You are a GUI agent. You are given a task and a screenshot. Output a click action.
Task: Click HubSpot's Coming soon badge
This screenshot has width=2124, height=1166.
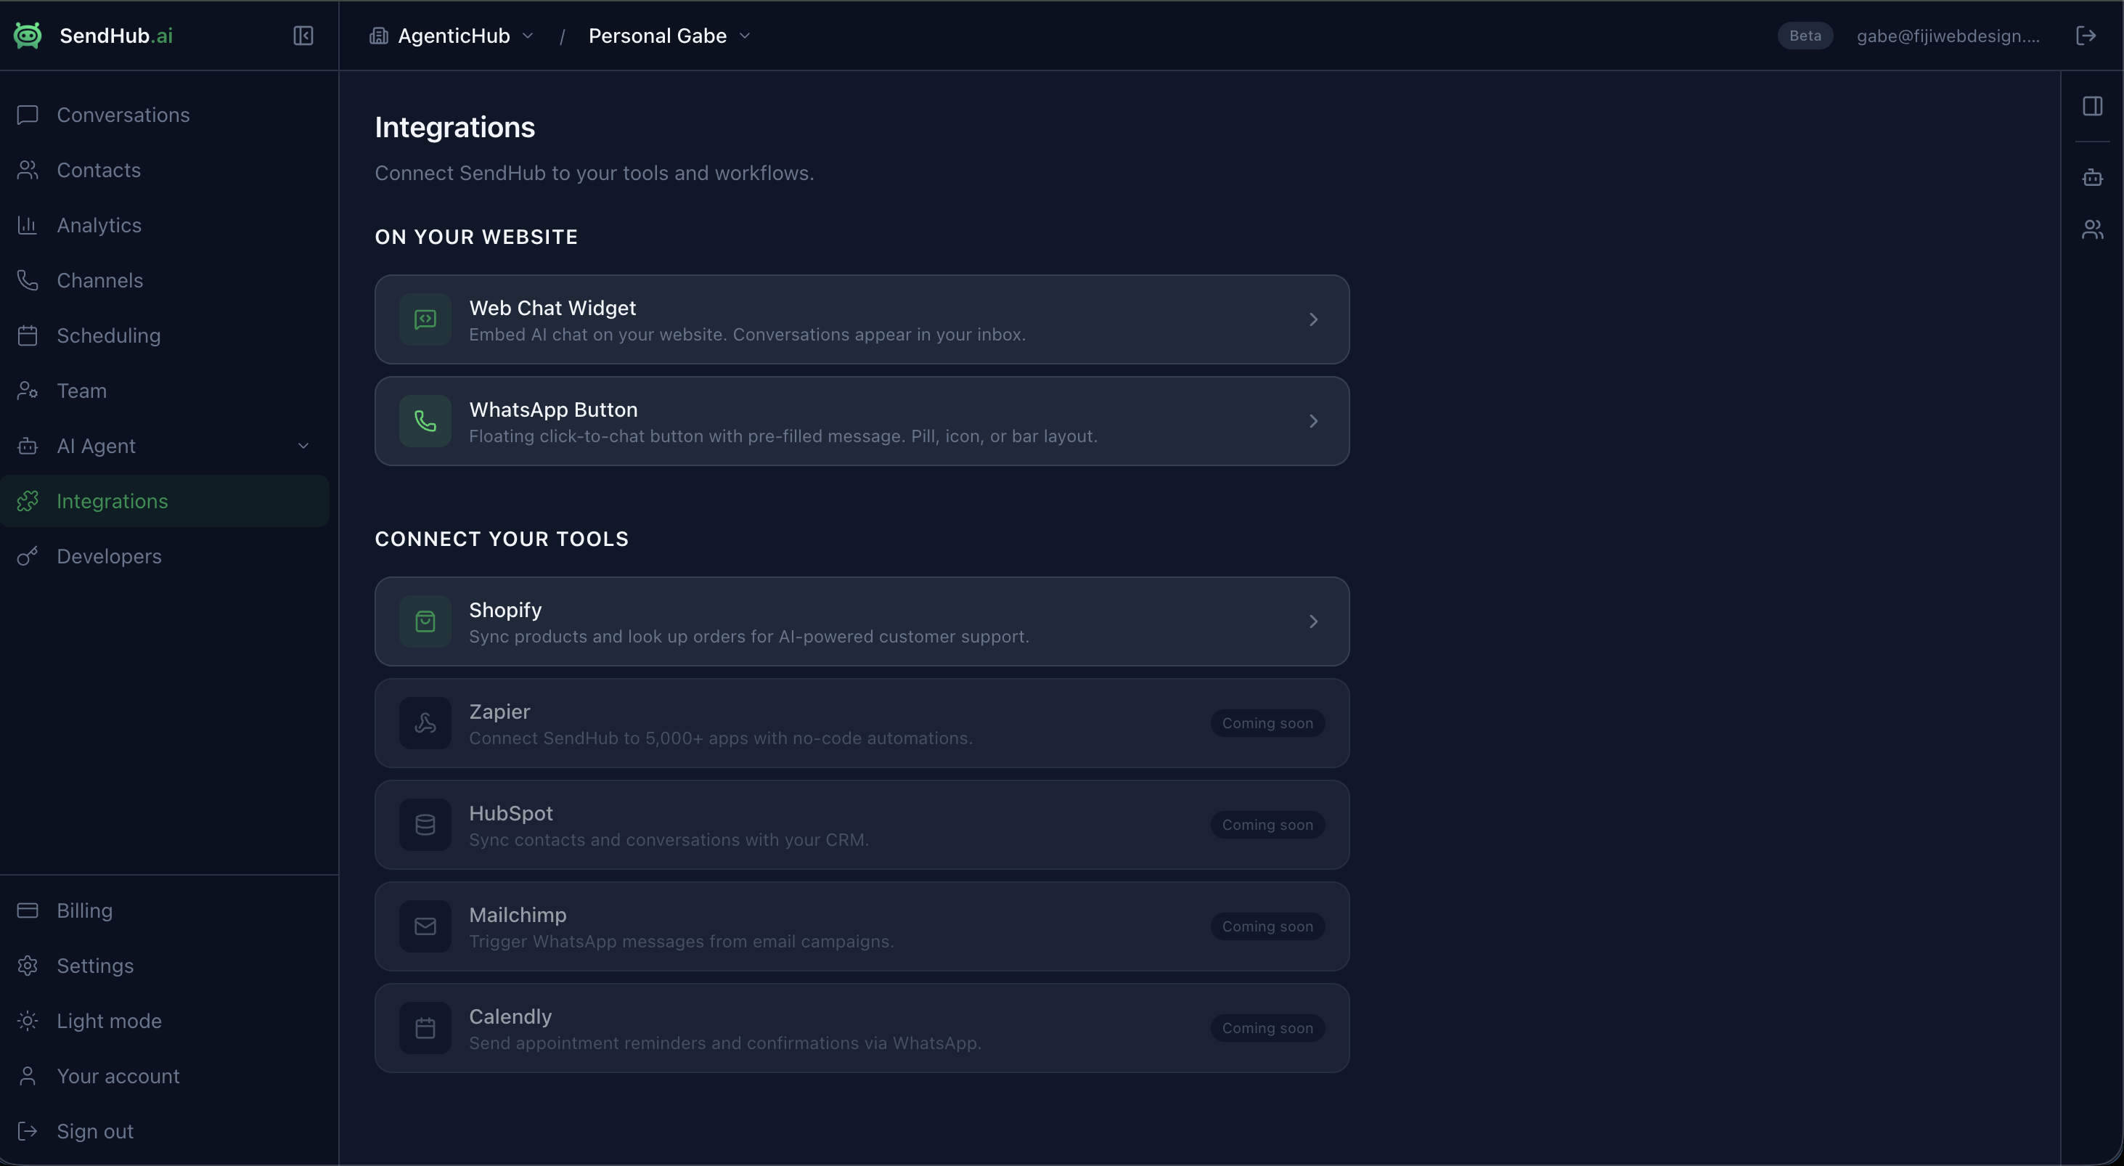pyautogui.click(x=1267, y=825)
